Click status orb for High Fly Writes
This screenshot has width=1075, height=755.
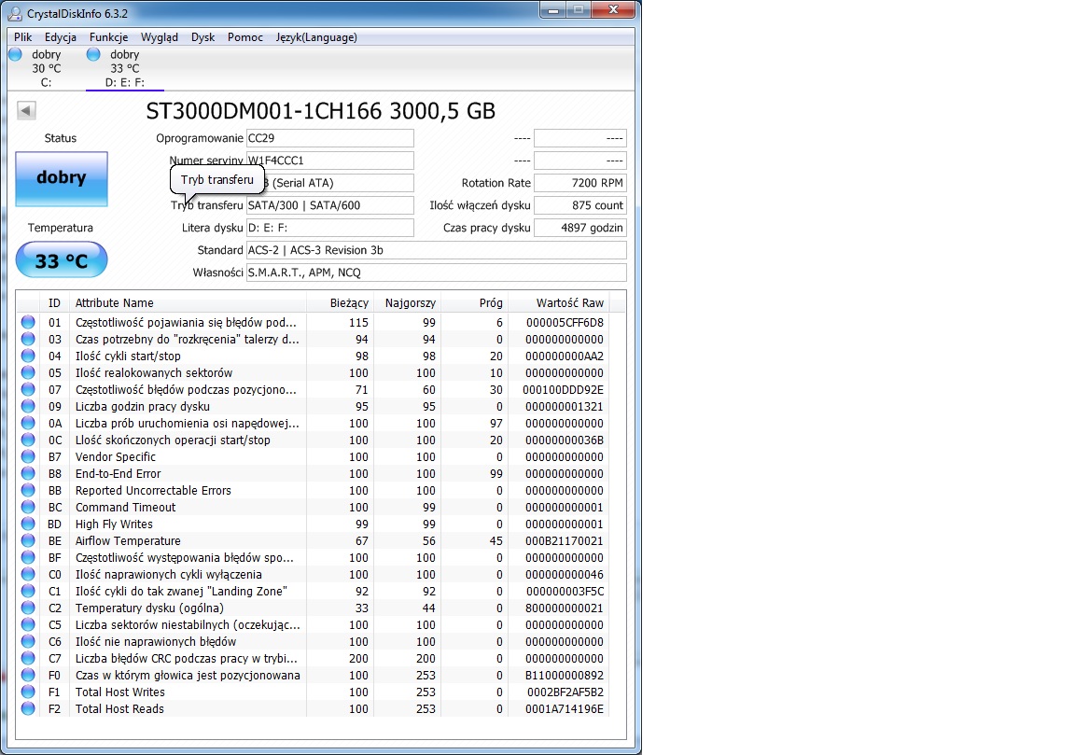pyautogui.click(x=28, y=524)
